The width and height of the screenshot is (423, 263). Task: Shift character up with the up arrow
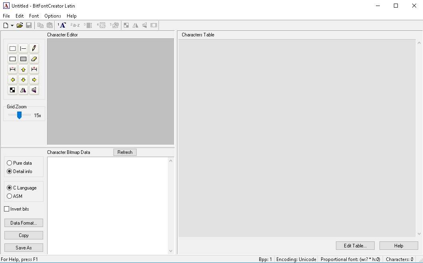[x=23, y=69]
